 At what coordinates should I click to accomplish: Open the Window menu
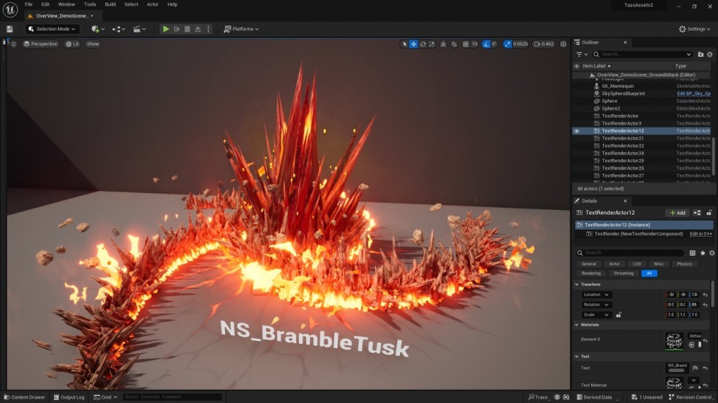point(67,4)
